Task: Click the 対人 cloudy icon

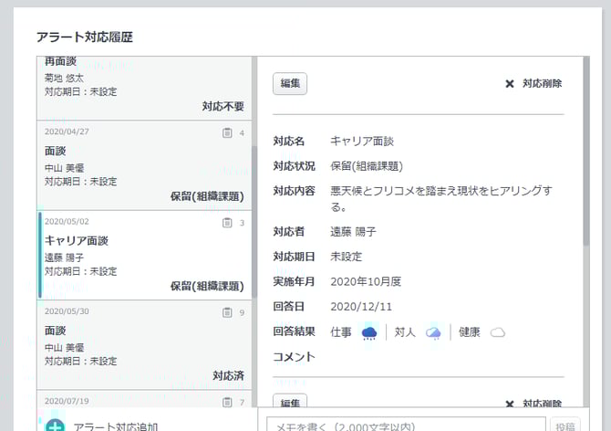Action: click(x=433, y=332)
